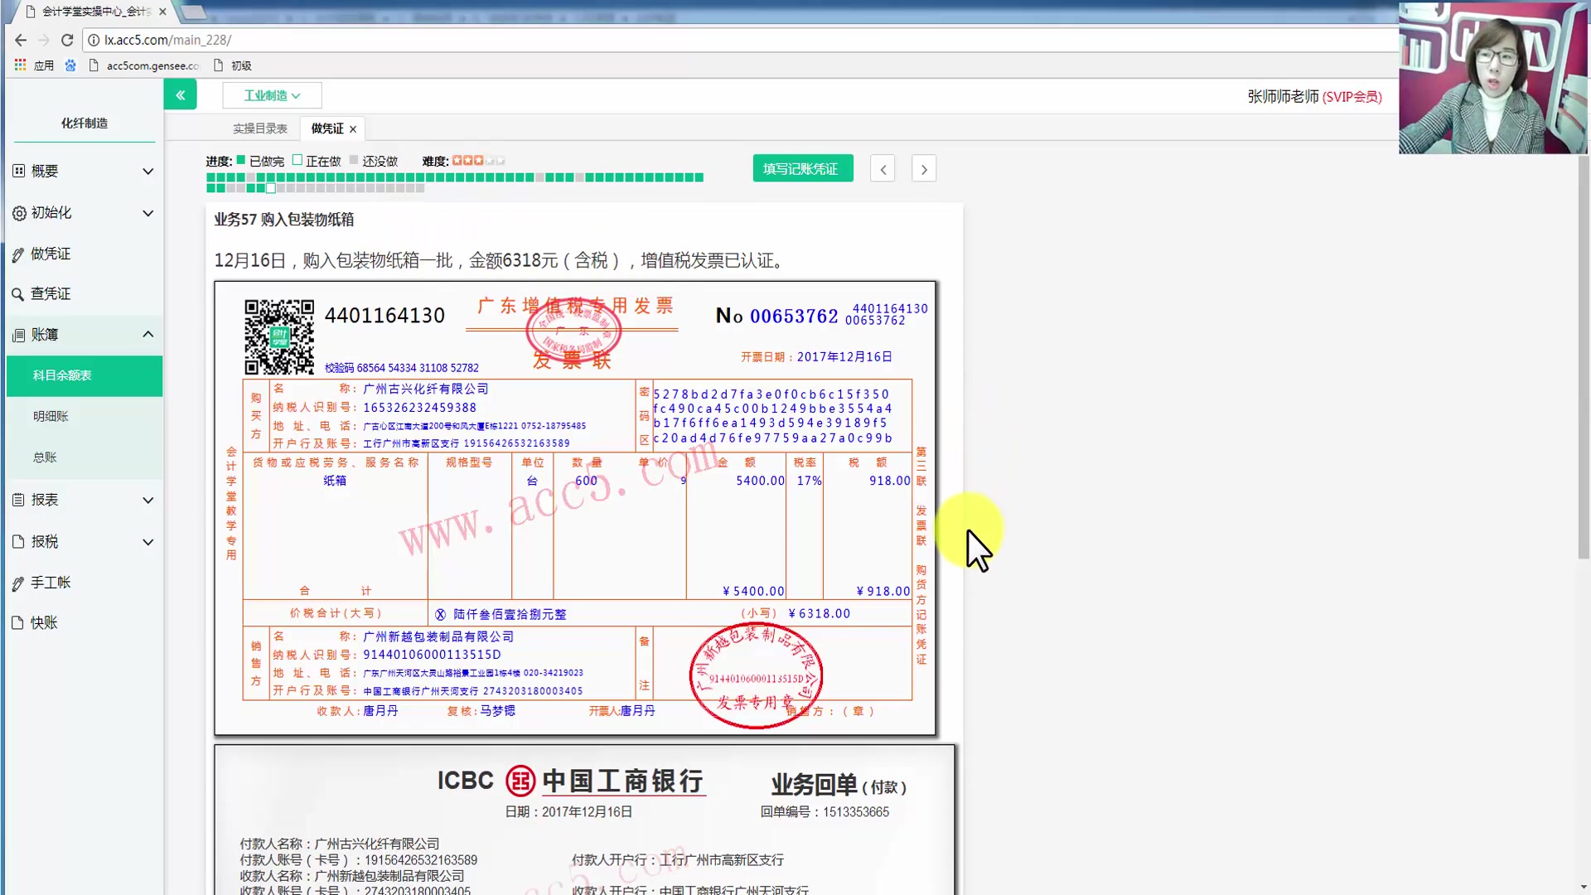Click the 概要 grid icon
Screen dimensions: 1591x895
[18, 171]
